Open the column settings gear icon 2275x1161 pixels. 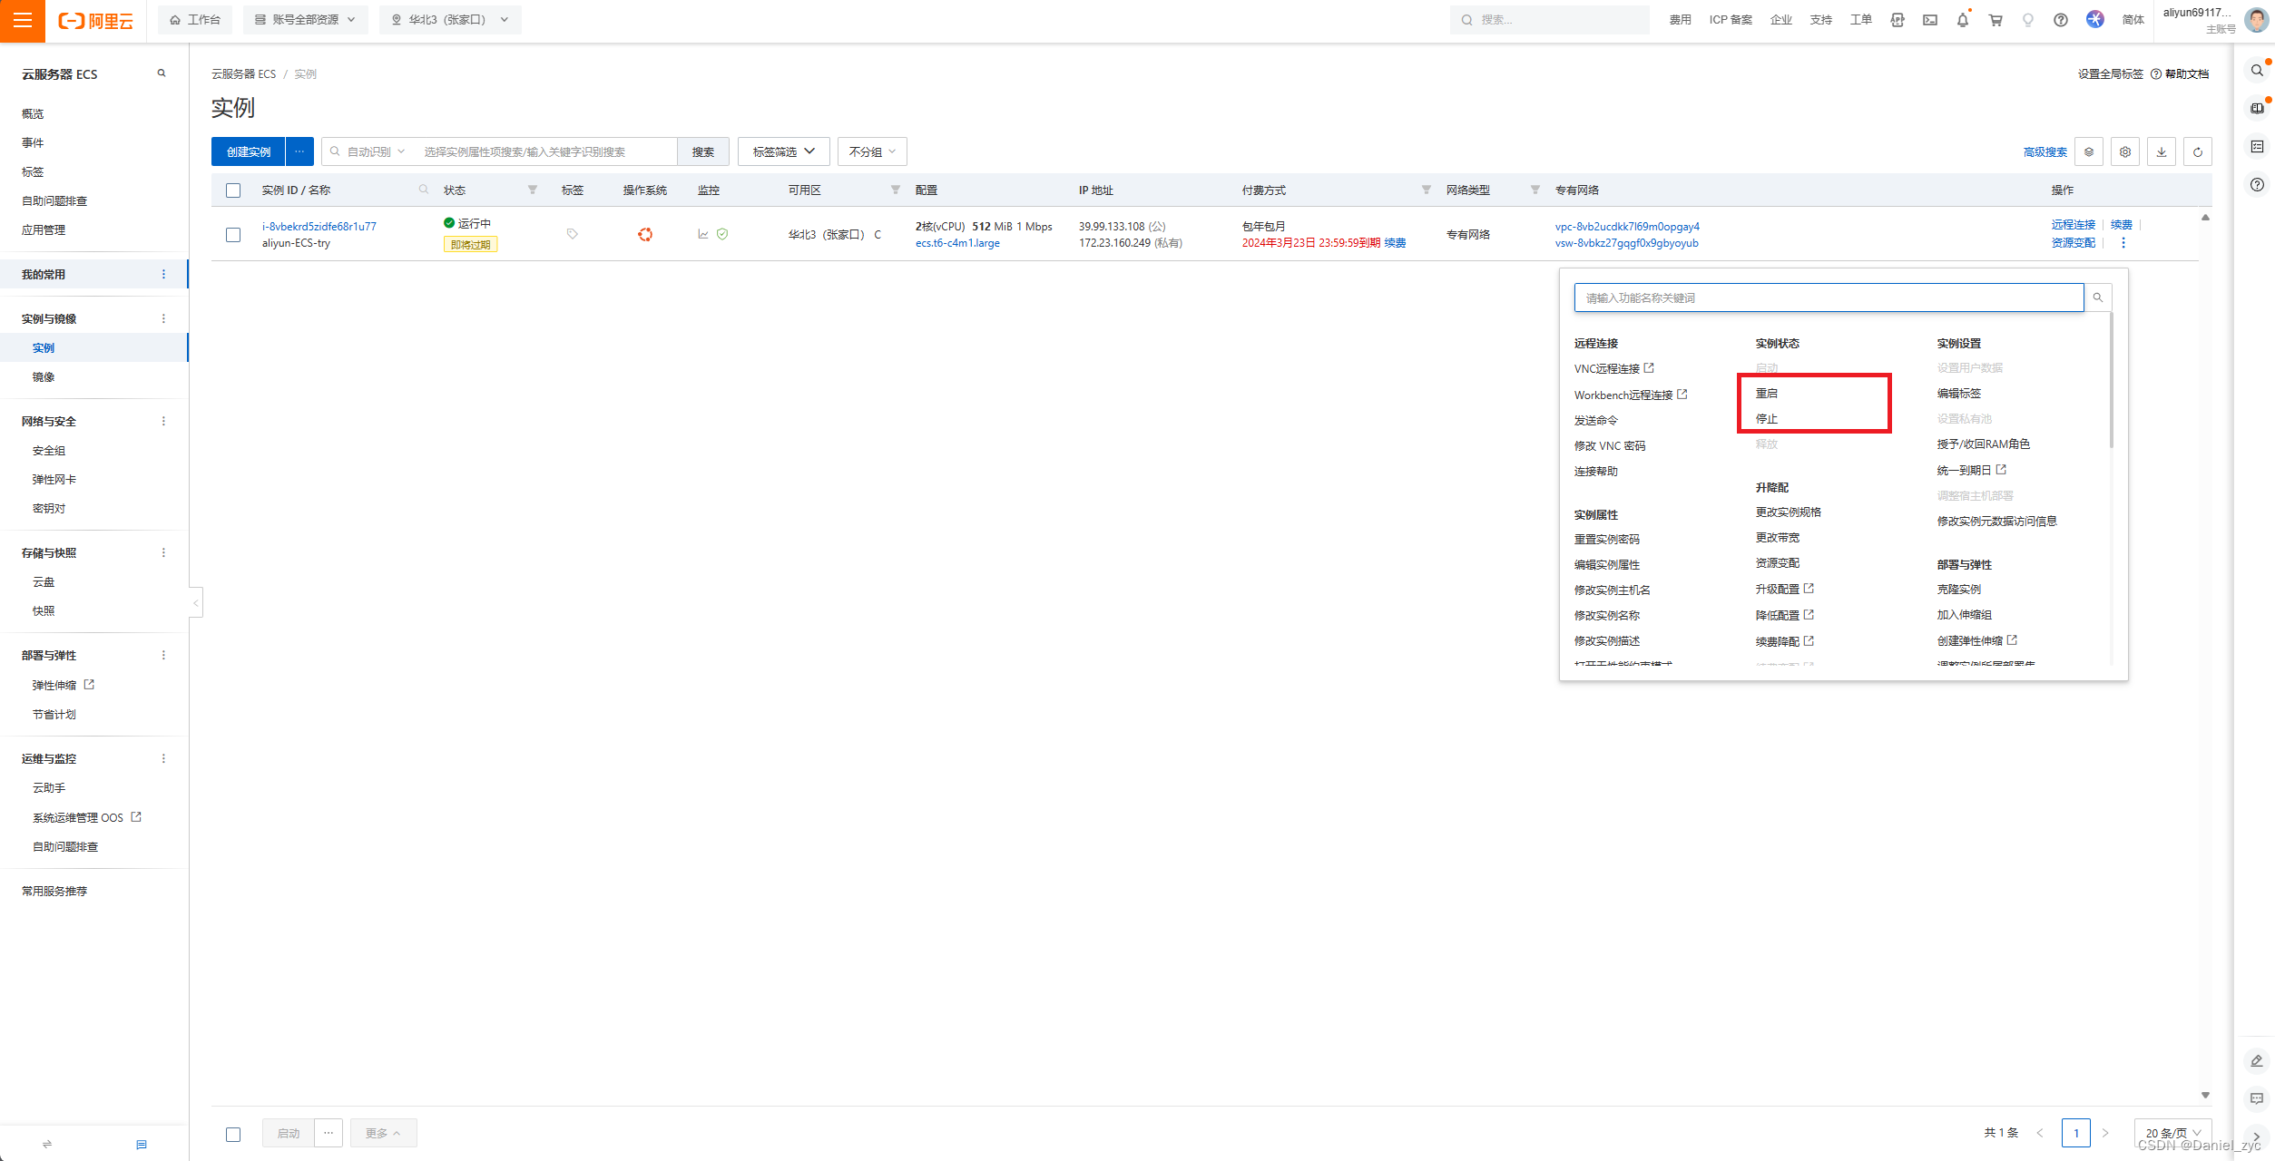pos(2124,152)
